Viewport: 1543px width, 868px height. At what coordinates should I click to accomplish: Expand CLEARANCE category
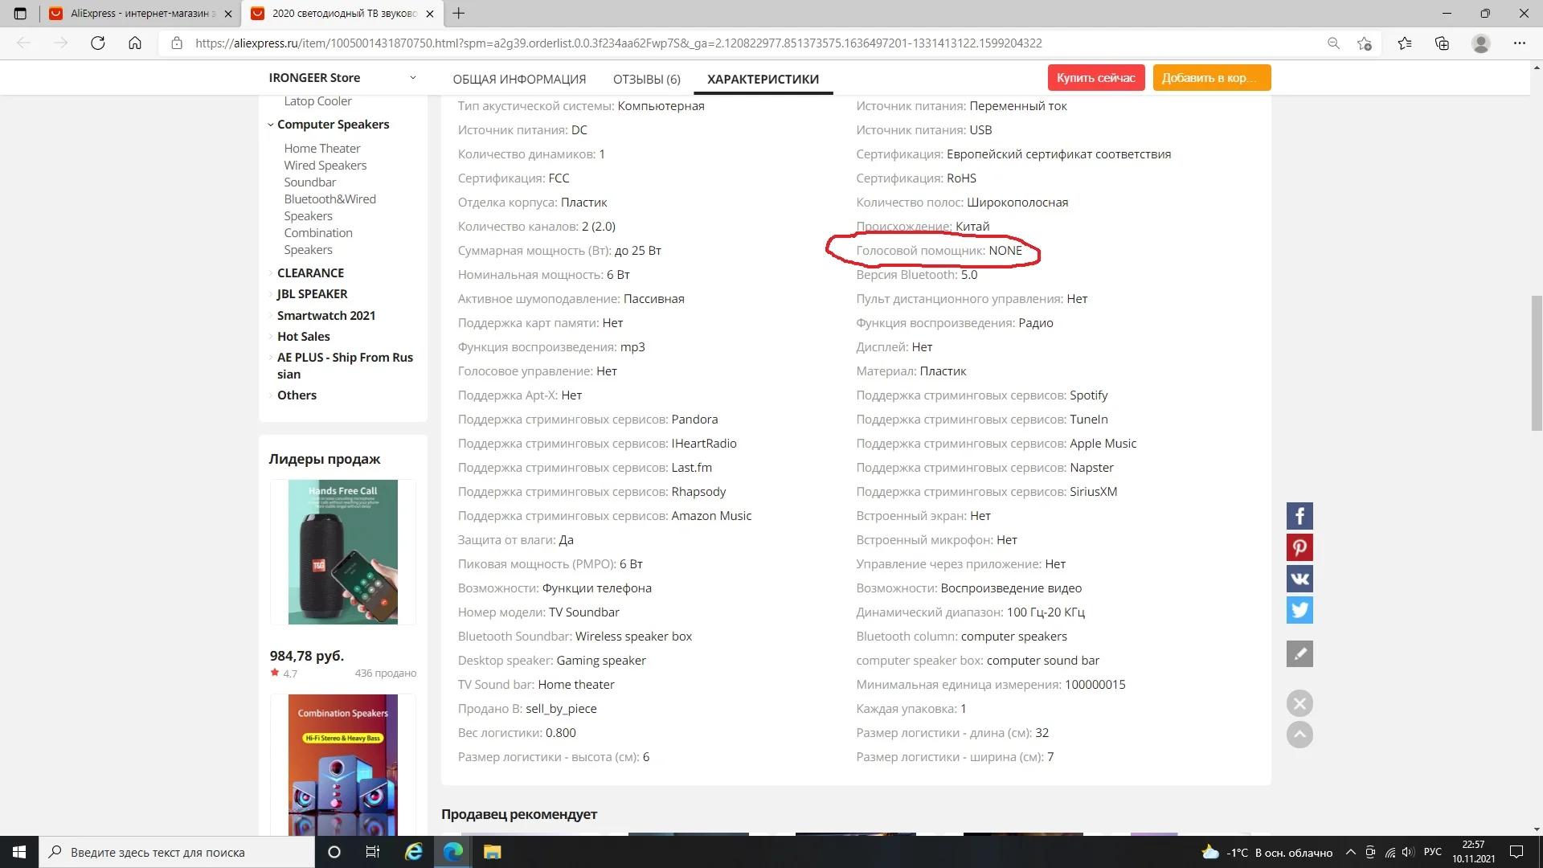pos(271,273)
